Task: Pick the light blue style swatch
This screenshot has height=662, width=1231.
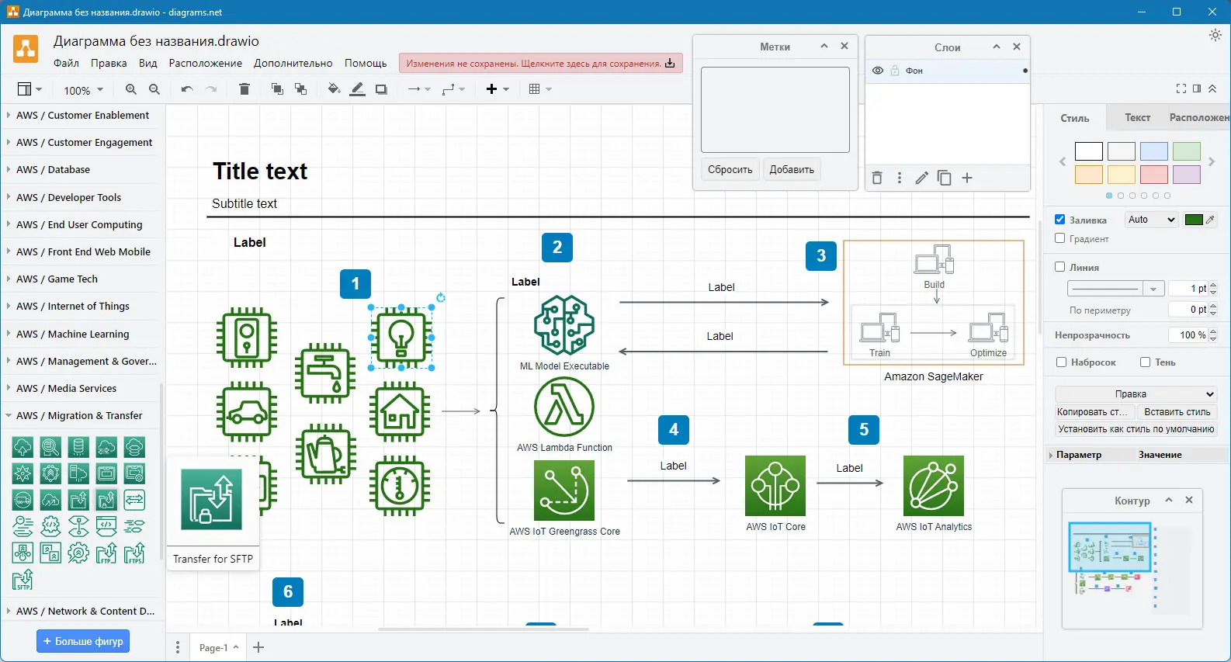Action: (1154, 151)
